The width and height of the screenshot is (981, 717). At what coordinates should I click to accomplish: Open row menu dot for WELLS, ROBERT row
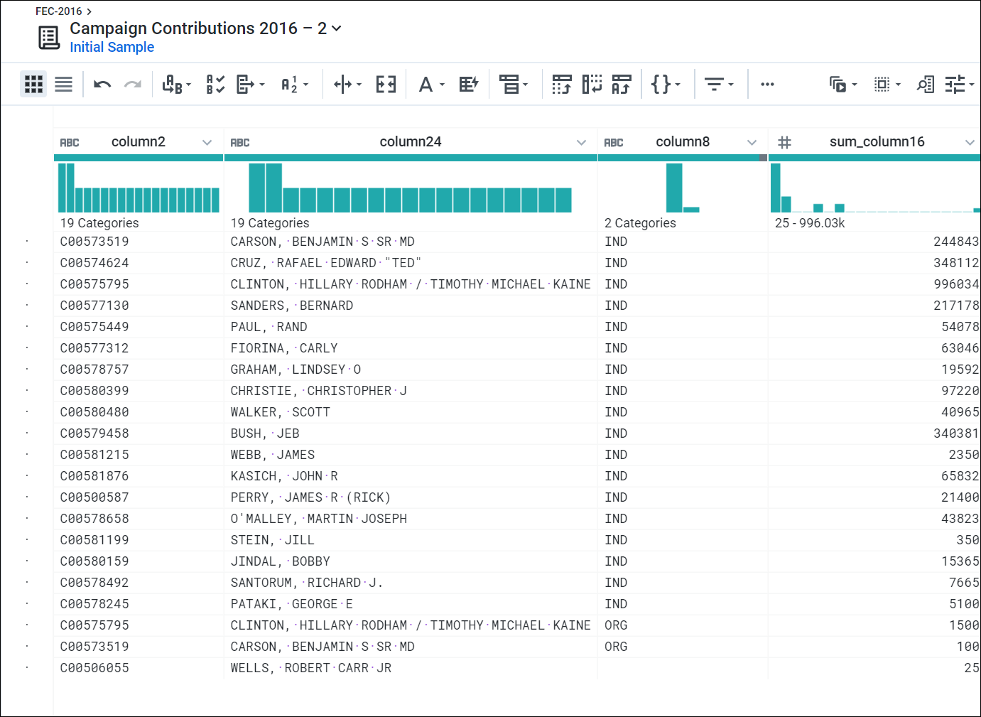click(27, 668)
